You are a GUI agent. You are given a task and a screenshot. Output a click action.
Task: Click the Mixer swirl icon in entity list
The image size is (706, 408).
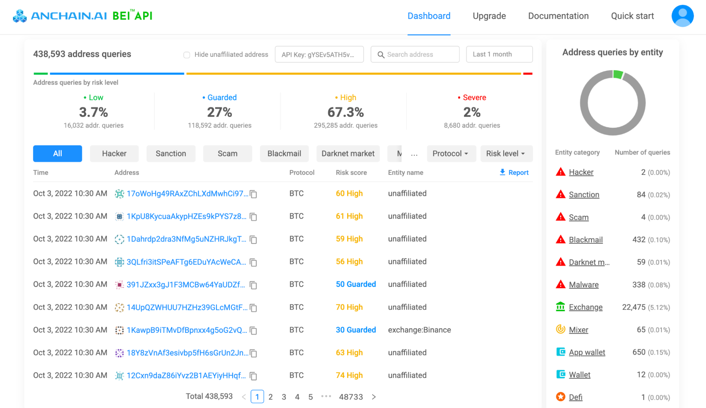[560, 329]
